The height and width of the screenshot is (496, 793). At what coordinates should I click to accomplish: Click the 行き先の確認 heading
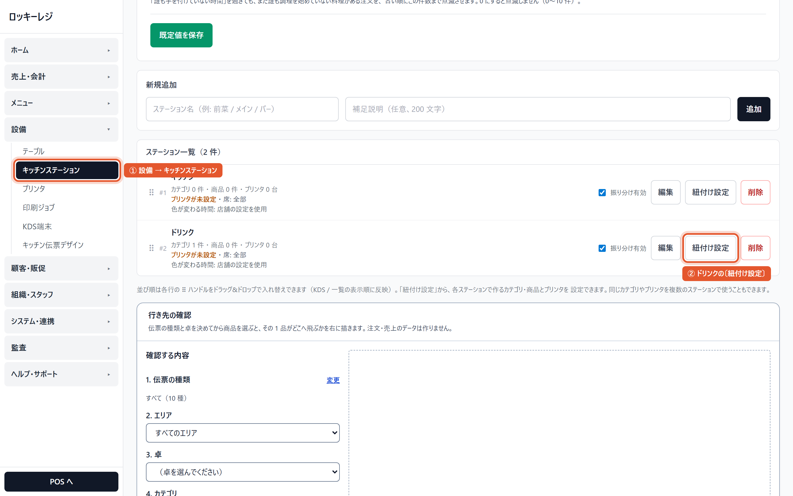[170, 315]
